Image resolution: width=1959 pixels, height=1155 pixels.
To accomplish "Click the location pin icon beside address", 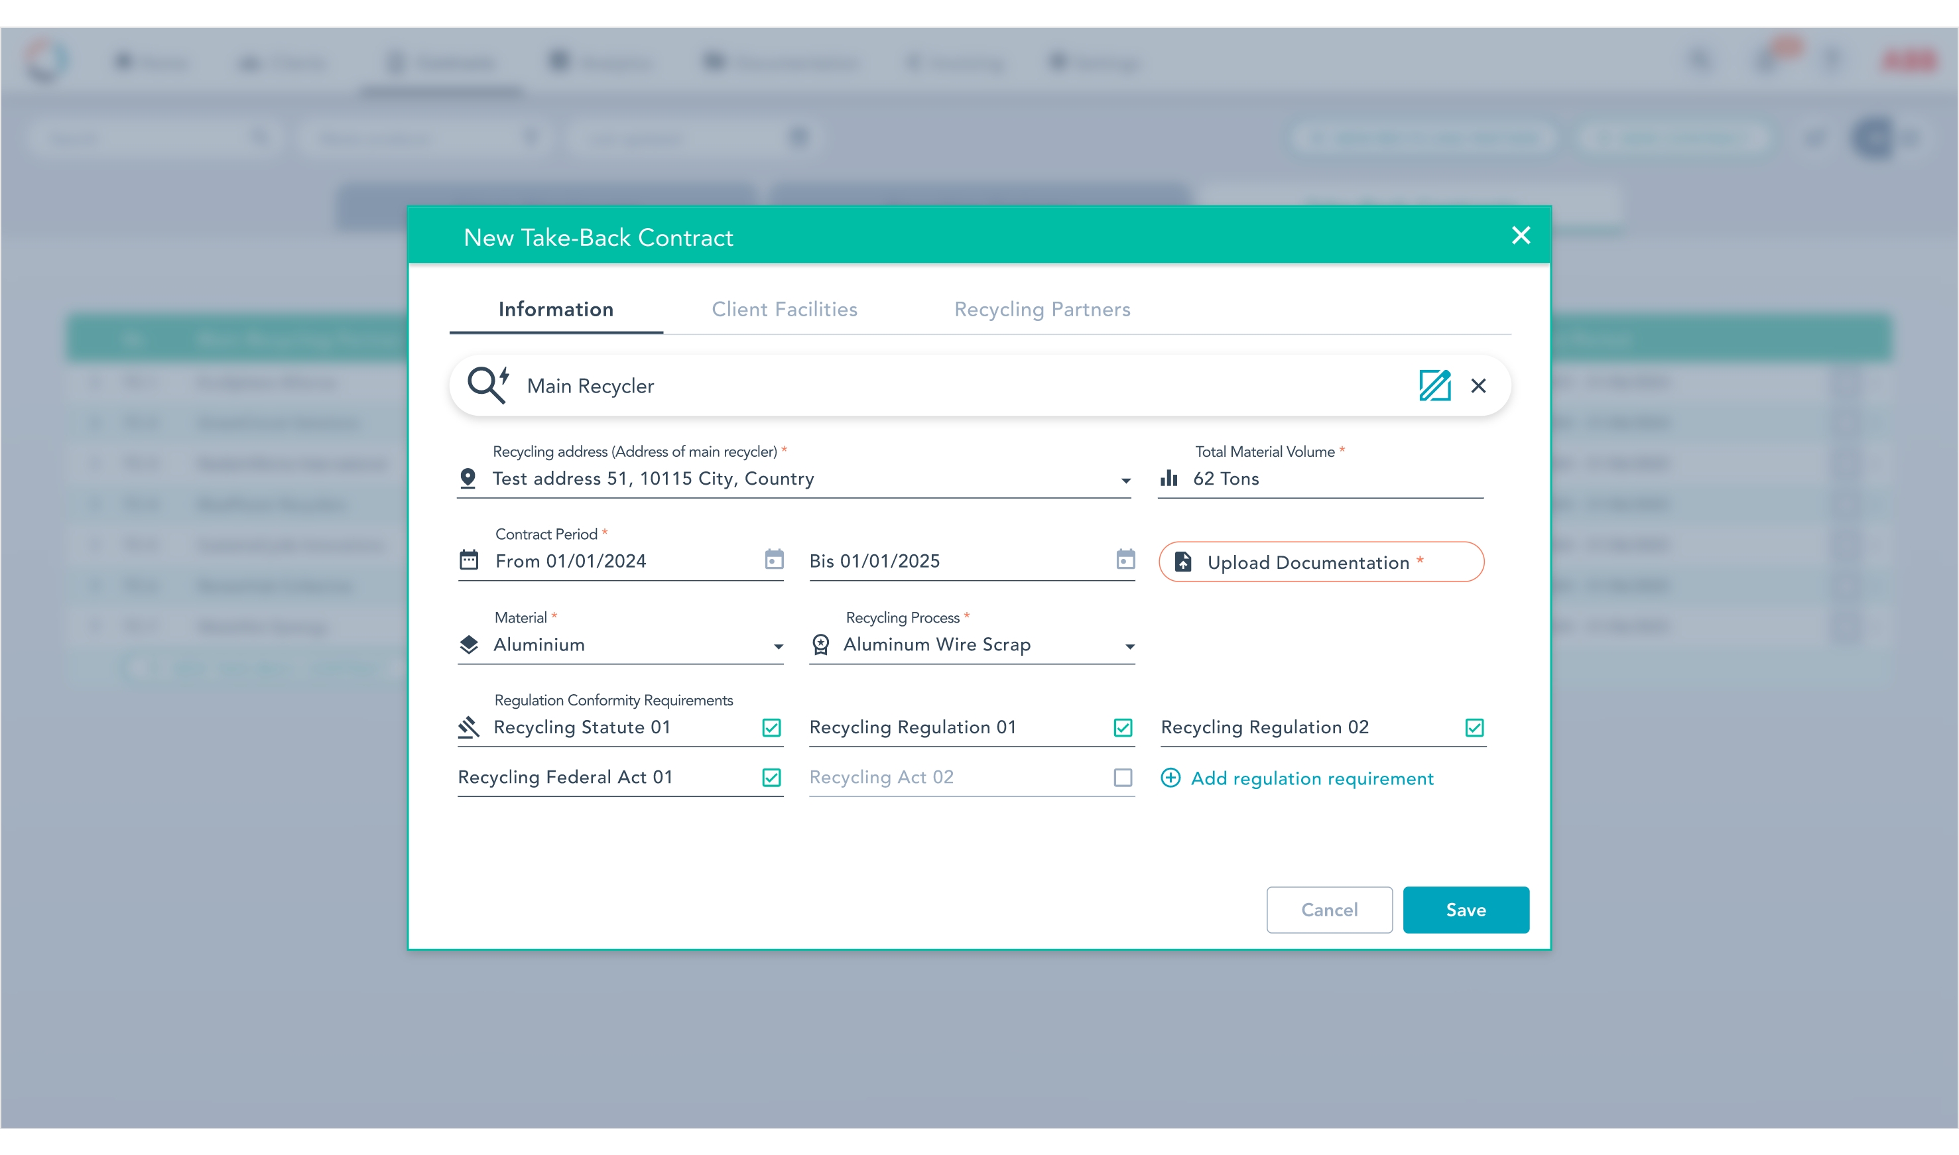I will pos(468,478).
